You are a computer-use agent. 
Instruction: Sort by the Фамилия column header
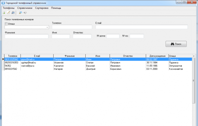pos(69,56)
